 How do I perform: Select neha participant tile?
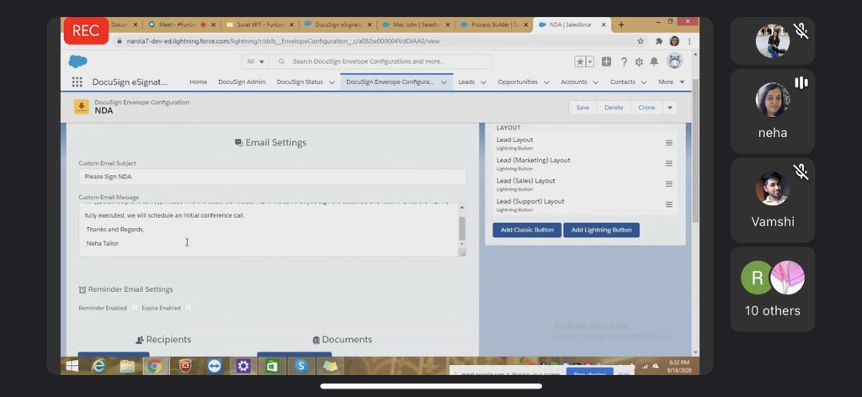(x=773, y=111)
